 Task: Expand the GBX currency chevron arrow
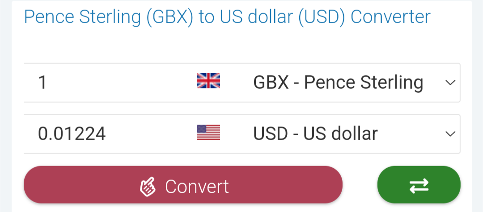(450, 83)
